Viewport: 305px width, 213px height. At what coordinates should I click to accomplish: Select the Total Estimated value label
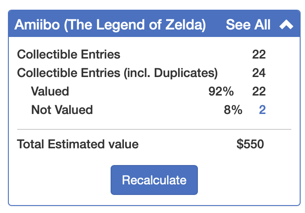click(78, 144)
